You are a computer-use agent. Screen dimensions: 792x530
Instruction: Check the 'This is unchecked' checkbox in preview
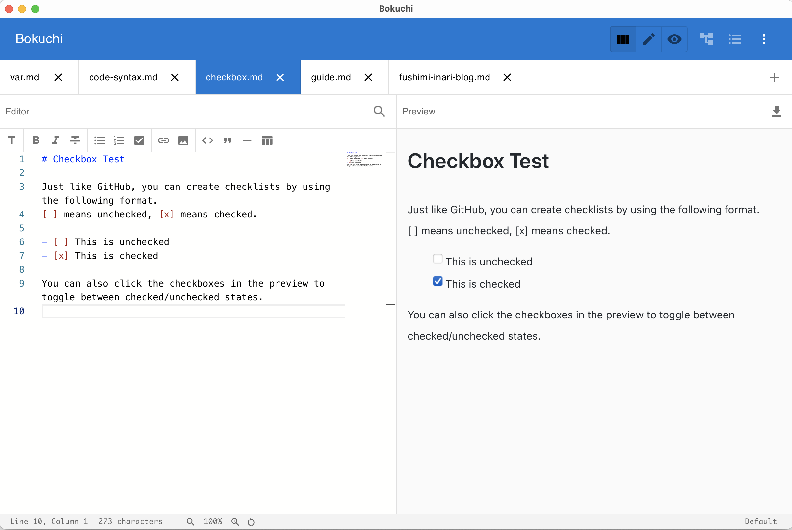point(437,259)
